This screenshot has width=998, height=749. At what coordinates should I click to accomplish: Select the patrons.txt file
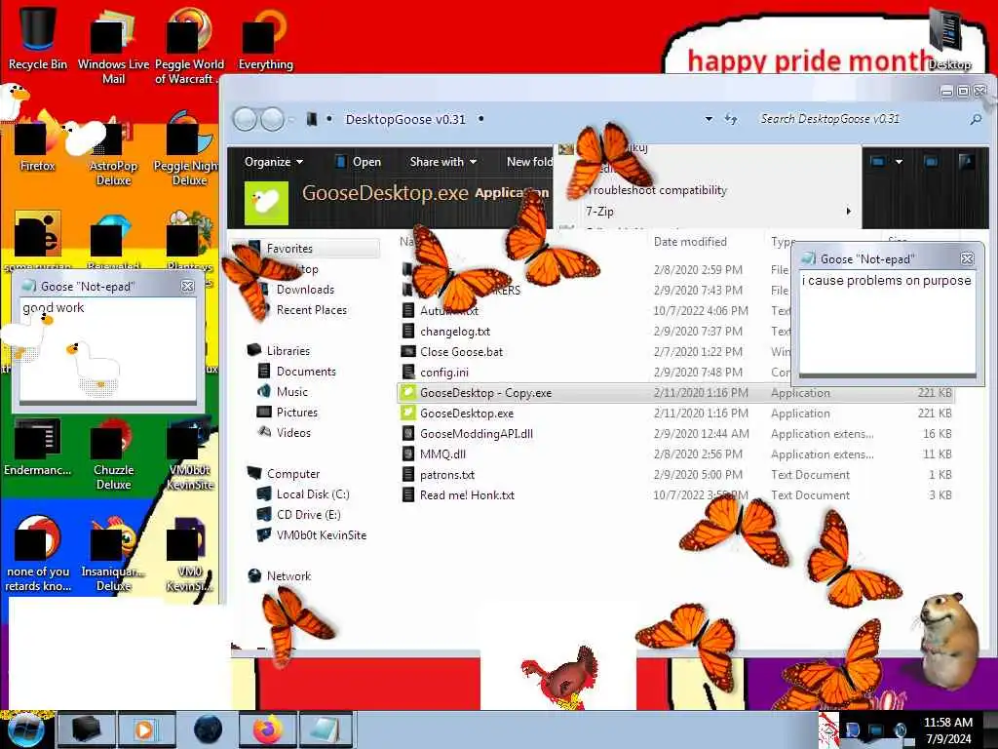coord(446,475)
